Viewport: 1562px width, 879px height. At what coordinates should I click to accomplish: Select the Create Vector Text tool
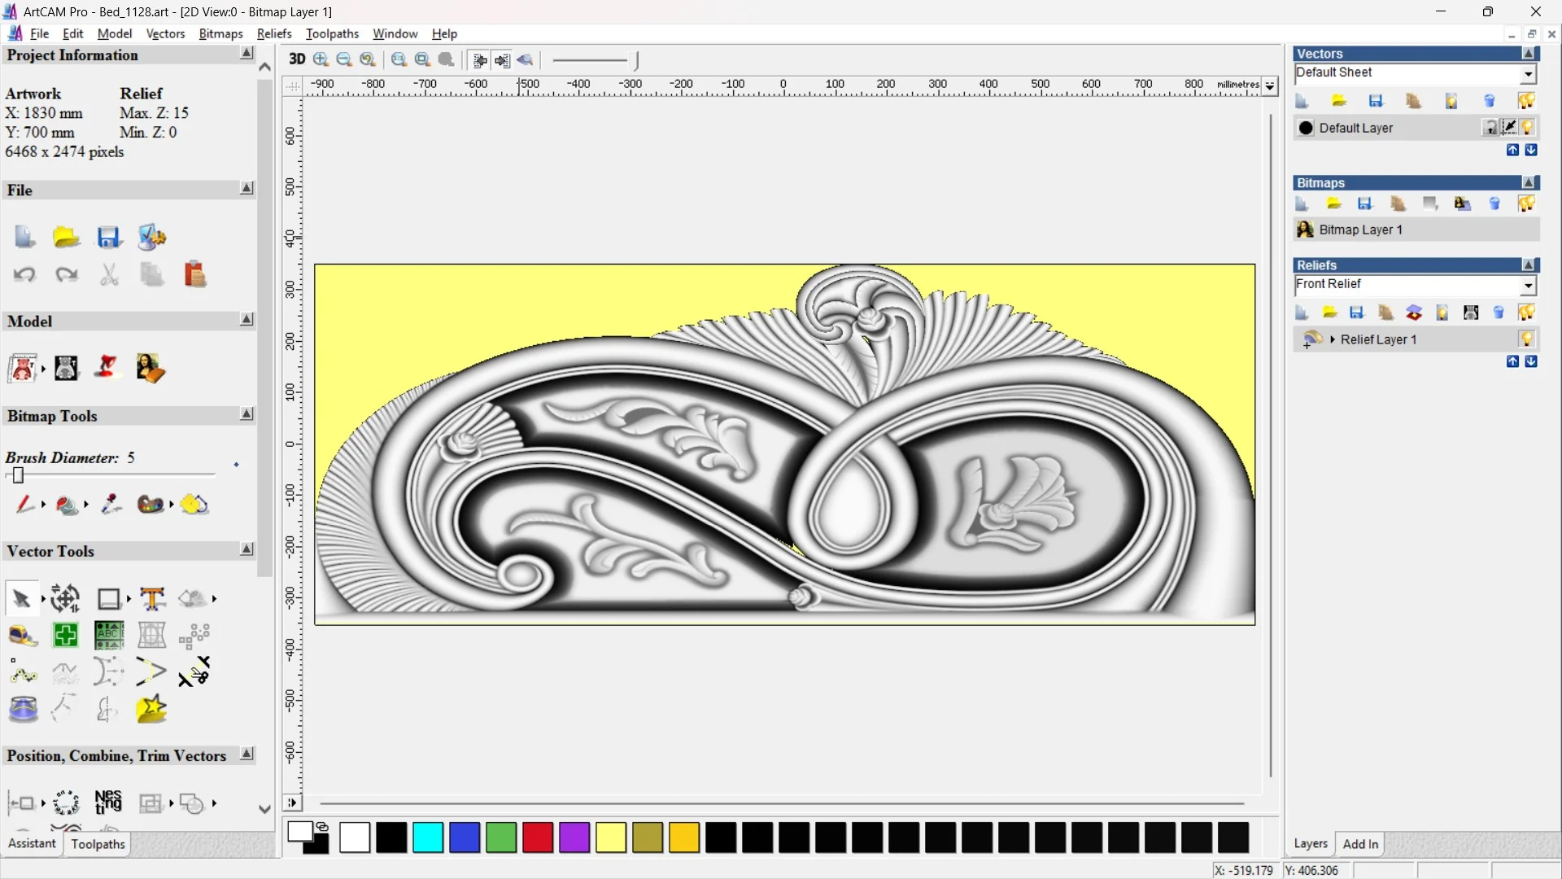click(x=152, y=599)
